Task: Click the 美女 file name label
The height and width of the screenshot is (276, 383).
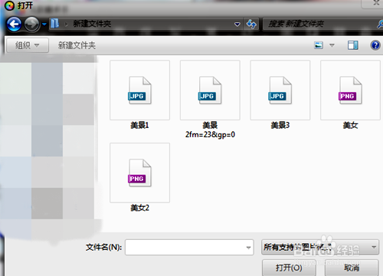Action: tap(350, 125)
